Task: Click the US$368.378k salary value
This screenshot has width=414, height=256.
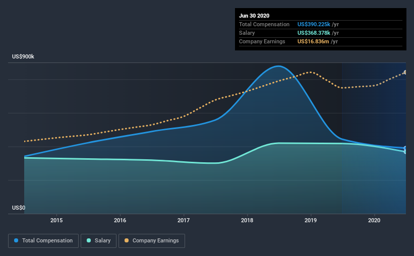Action: [314, 33]
